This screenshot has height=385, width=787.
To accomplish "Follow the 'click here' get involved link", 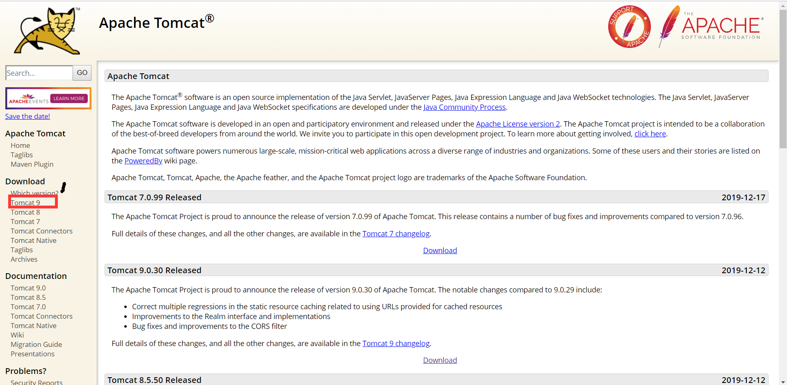I will (650, 134).
